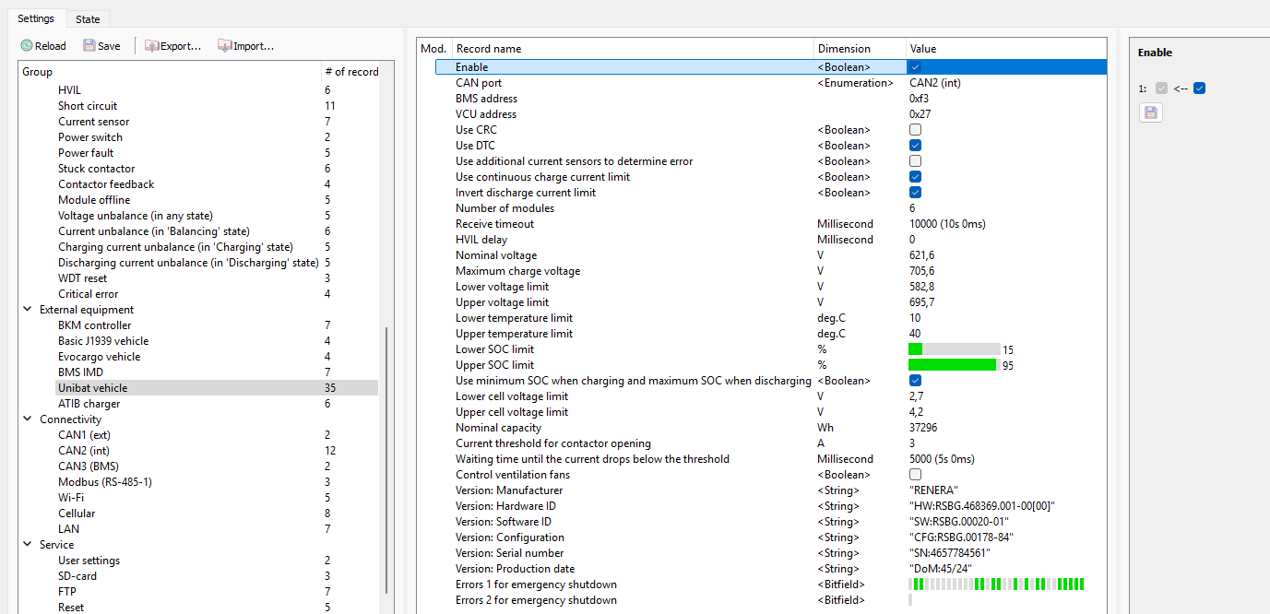Toggle Use additional current sensors checkbox

pos(915,161)
